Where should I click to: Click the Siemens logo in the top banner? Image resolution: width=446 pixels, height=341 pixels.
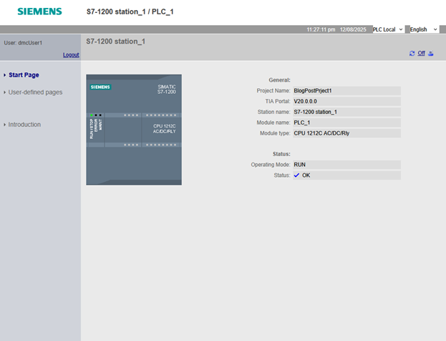[39, 11]
